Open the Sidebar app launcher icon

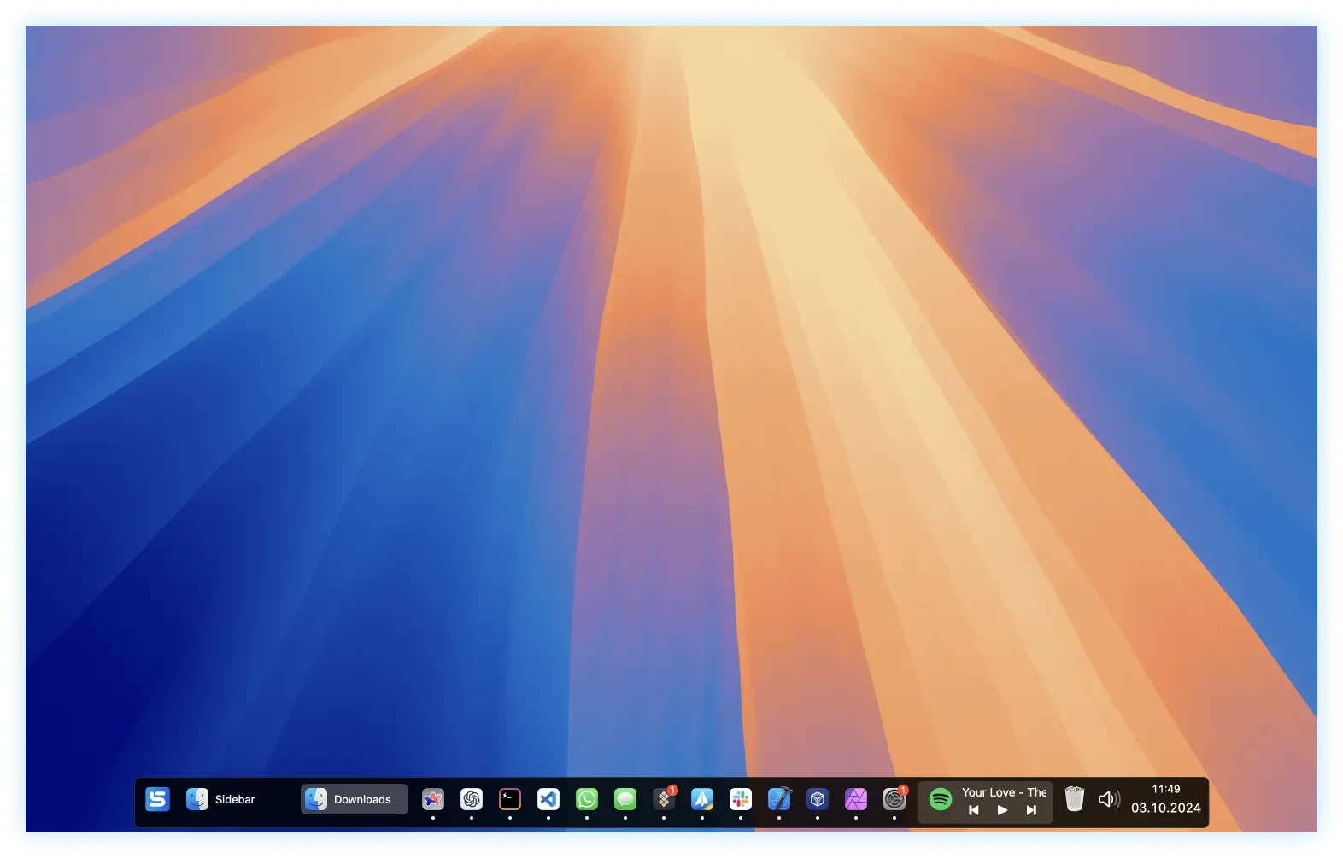pos(157,799)
